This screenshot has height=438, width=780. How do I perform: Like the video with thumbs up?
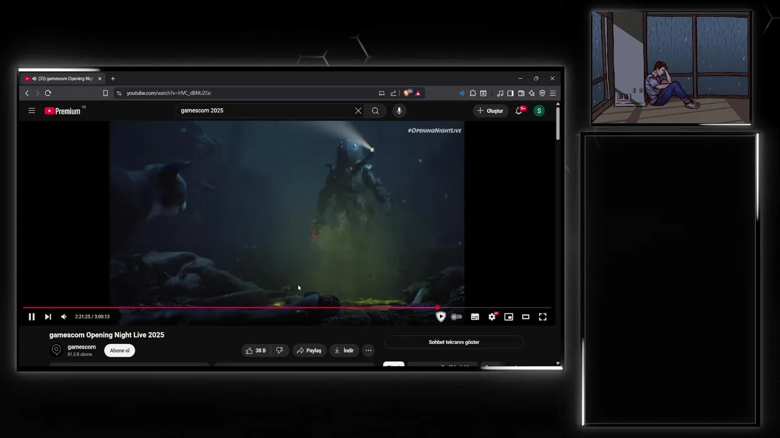point(256,350)
